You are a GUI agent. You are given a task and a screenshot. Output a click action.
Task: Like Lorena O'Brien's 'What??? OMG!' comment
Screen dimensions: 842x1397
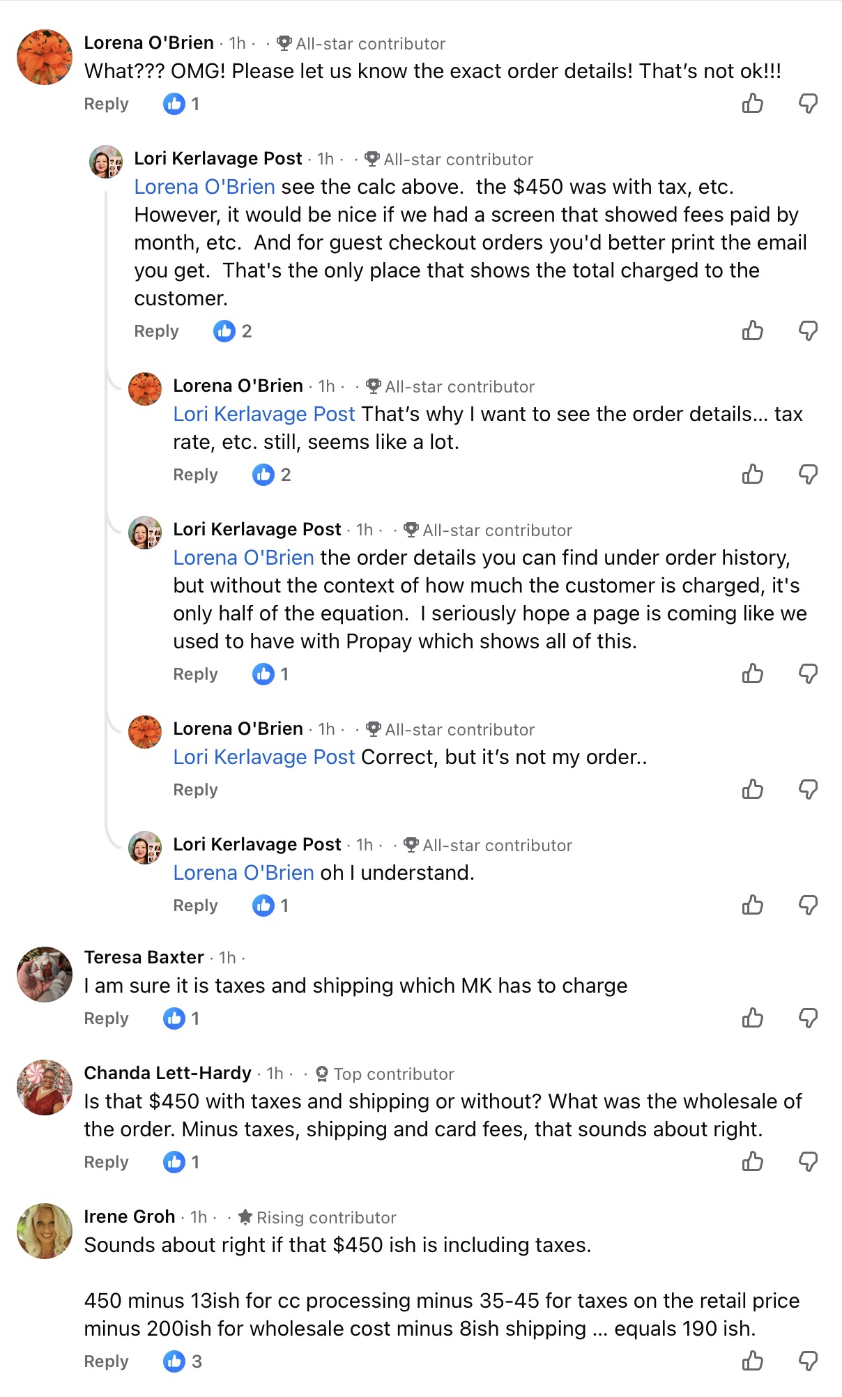(x=752, y=104)
